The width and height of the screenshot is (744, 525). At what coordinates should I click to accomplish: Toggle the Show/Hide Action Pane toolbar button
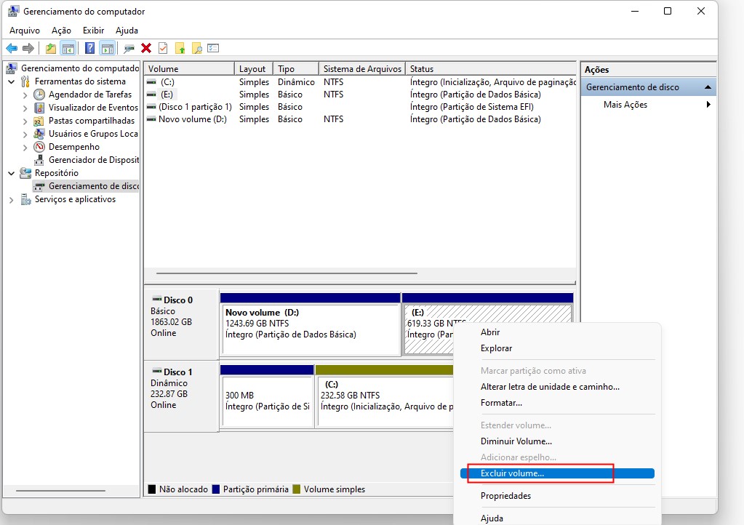pos(107,48)
